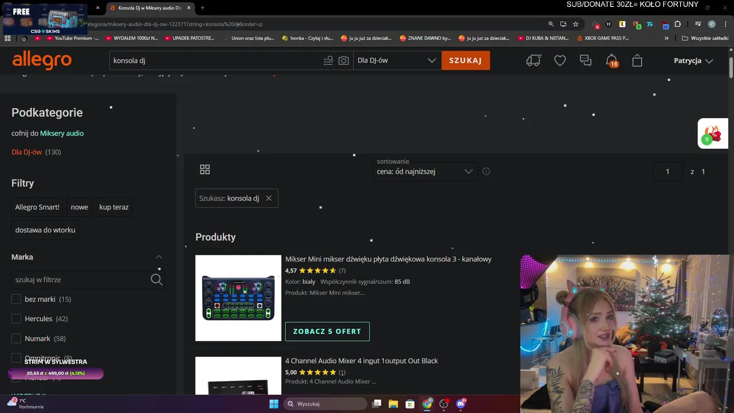Toggle the 'kup teraz' filter

pyautogui.click(x=114, y=207)
